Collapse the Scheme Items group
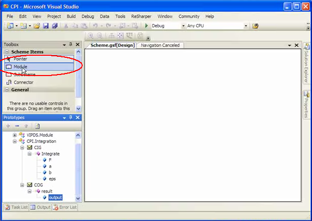This screenshot has height=221, width=312. (7, 52)
